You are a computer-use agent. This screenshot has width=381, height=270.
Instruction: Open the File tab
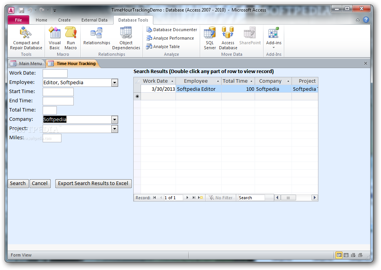[x=18, y=20]
